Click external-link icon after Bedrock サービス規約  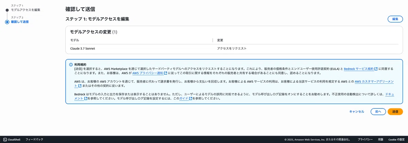(x=376, y=69)
